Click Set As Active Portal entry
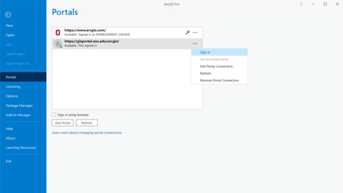 (219, 60)
